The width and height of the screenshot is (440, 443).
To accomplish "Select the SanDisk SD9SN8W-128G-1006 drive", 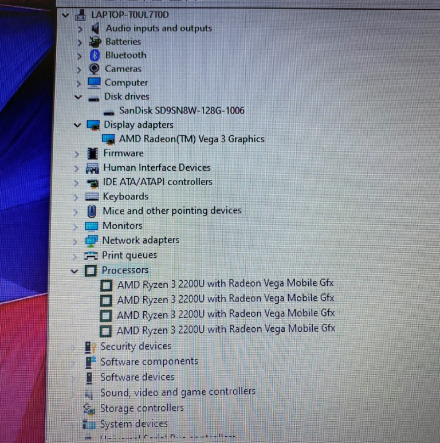I will [x=182, y=110].
